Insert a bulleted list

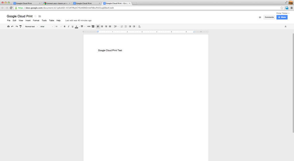coord(126,26)
